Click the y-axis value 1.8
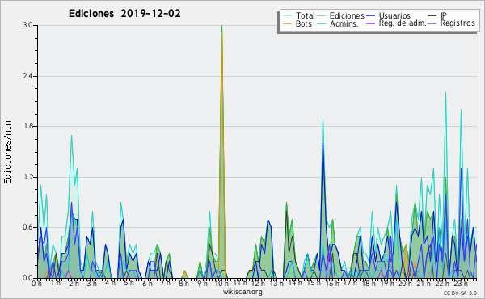Viewport: 485px width, 299px height. tap(27, 126)
